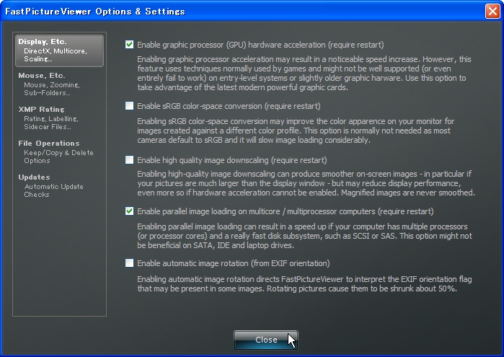Disable parallel image loading checkbox

129,211
